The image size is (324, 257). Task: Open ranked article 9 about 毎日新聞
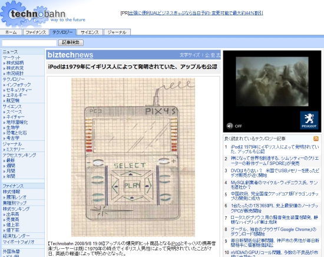[275, 243]
